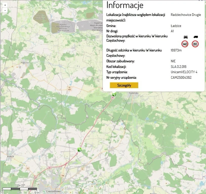The image size is (206, 194).
Task: Select green speed camera marker north of Częstochowa
Action: tap(79, 150)
